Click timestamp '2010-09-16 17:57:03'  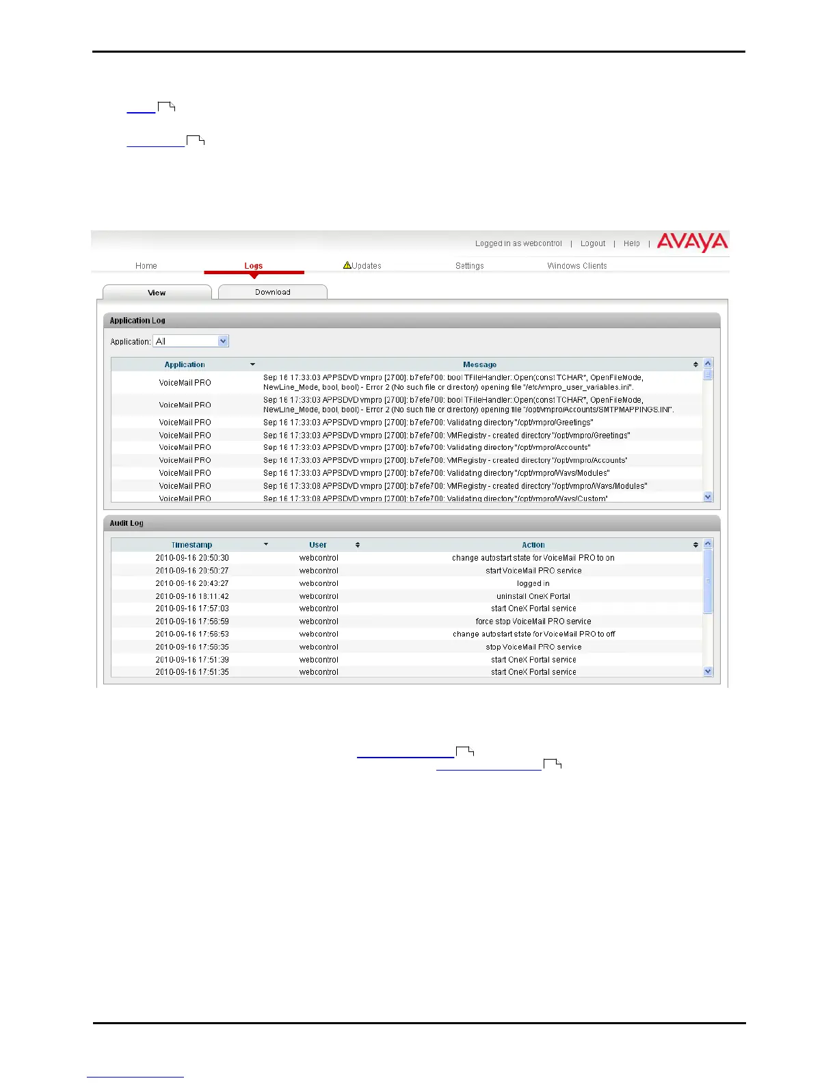[x=192, y=609]
